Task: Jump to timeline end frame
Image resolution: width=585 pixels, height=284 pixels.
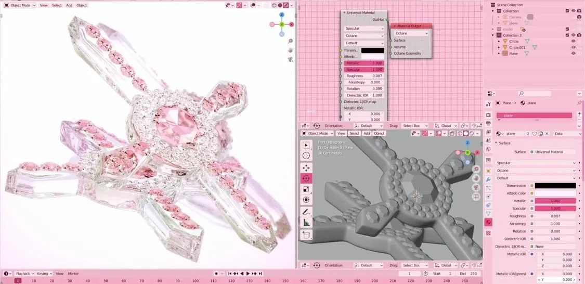Action: coord(259,274)
